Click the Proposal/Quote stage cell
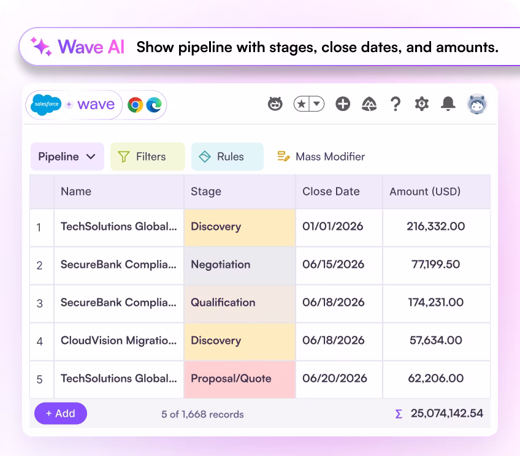Image resolution: width=520 pixels, height=456 pixels. coord(240,379)
